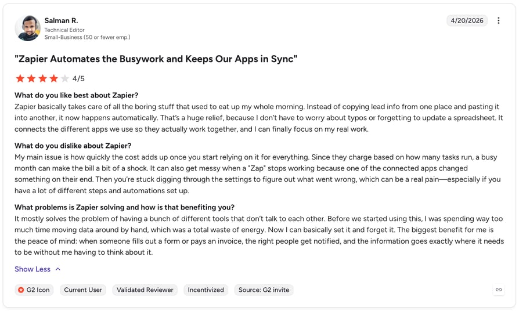The height and width of the screenshot is (311, 519).
Task: Click the red G2 logo icon
Action: 21,290
